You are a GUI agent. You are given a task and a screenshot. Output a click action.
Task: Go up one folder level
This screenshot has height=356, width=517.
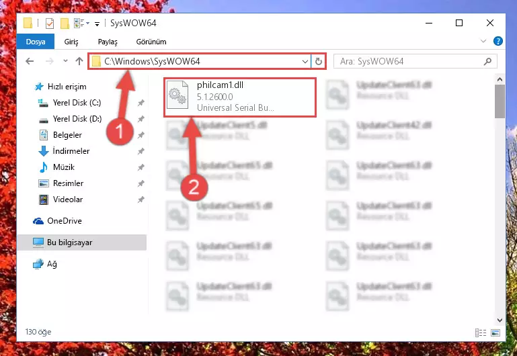(79, 61)
